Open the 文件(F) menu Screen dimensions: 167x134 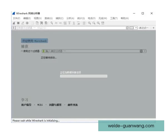16,18
